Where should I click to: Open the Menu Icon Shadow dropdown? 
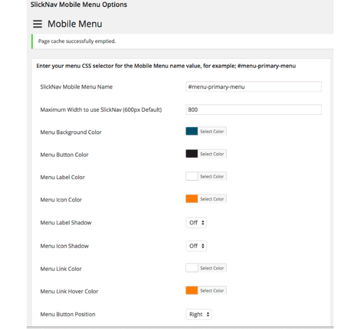pyautogui.click(x=196, y=246)
